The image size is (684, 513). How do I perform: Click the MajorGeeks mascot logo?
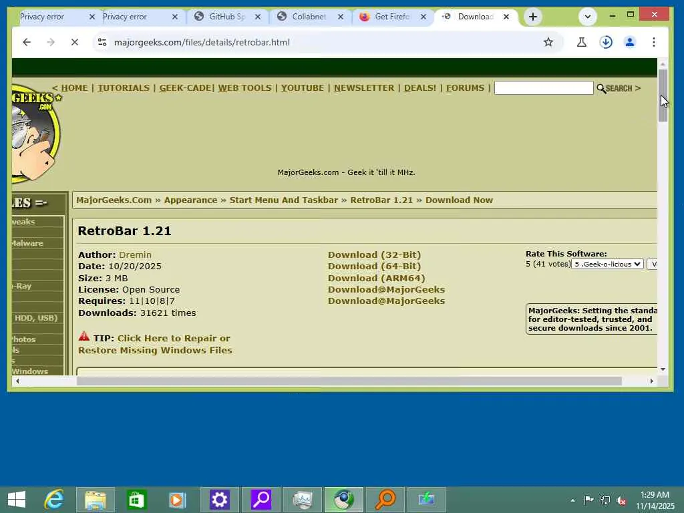tap(35, 133)
